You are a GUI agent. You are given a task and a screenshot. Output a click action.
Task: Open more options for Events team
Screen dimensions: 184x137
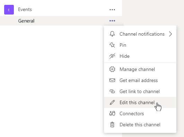(x=112, y=10)
